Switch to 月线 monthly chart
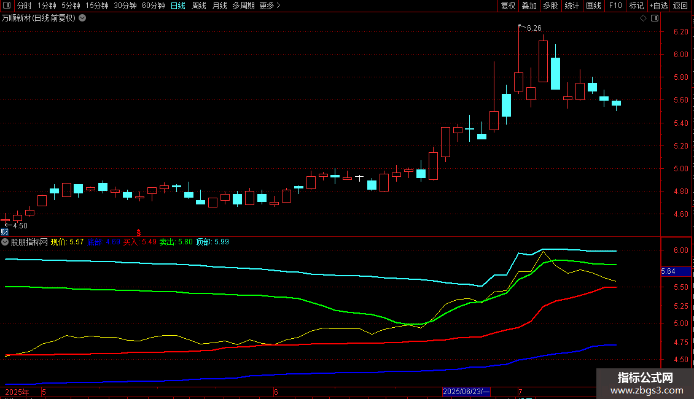The width and height of the screenshot is (694, 399). click(x=219, y=6)
